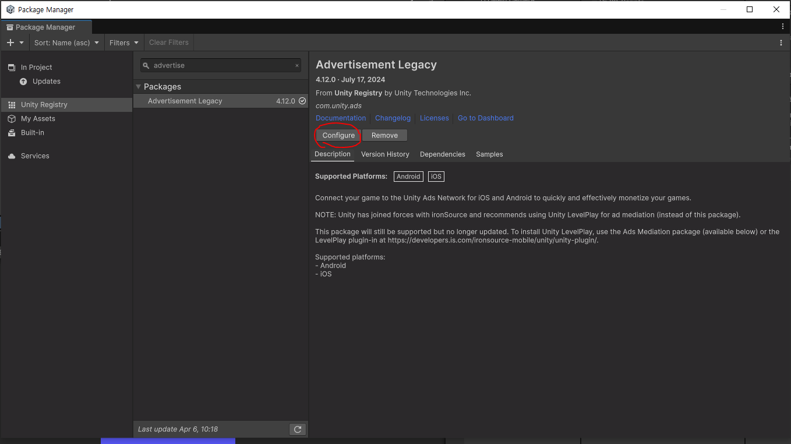The image size is (791, 444).
Task: Click the My Assets cube icon
Action: pyautogui.click(x=11, y=118)
